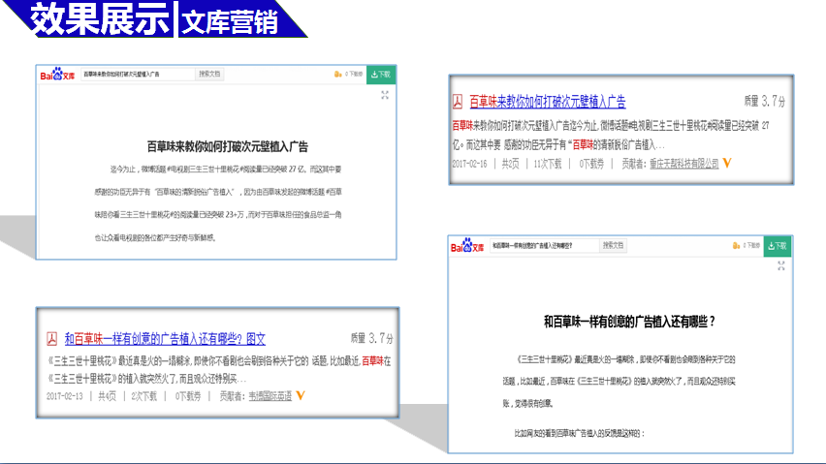This screenshot has width=826, height=464.
Task: Click slide subtitle 文库营销
Action: tap(230, 22)
